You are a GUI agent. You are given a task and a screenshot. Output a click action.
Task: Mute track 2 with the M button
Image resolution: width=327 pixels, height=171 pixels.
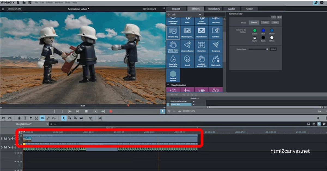(x=5, y=147)
